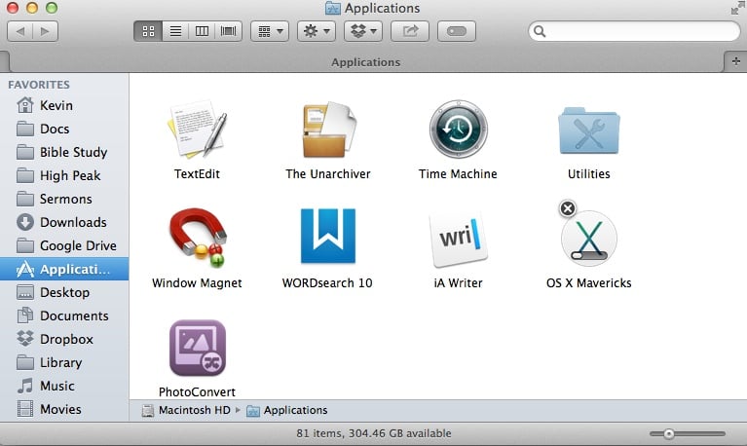
Task: Open Downloads in the sidebar
Action: click(64, 222)
